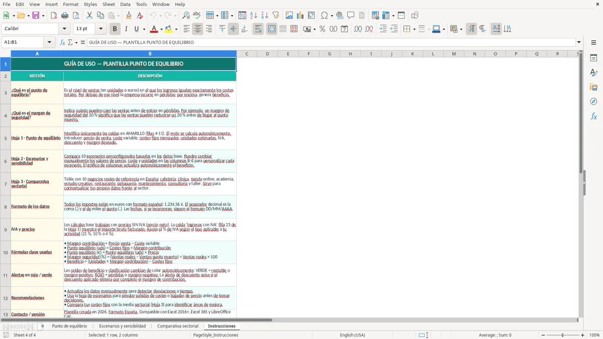Expand the formula bar arrow
Screen dimensions: 603x339
(x=579, y=42)
